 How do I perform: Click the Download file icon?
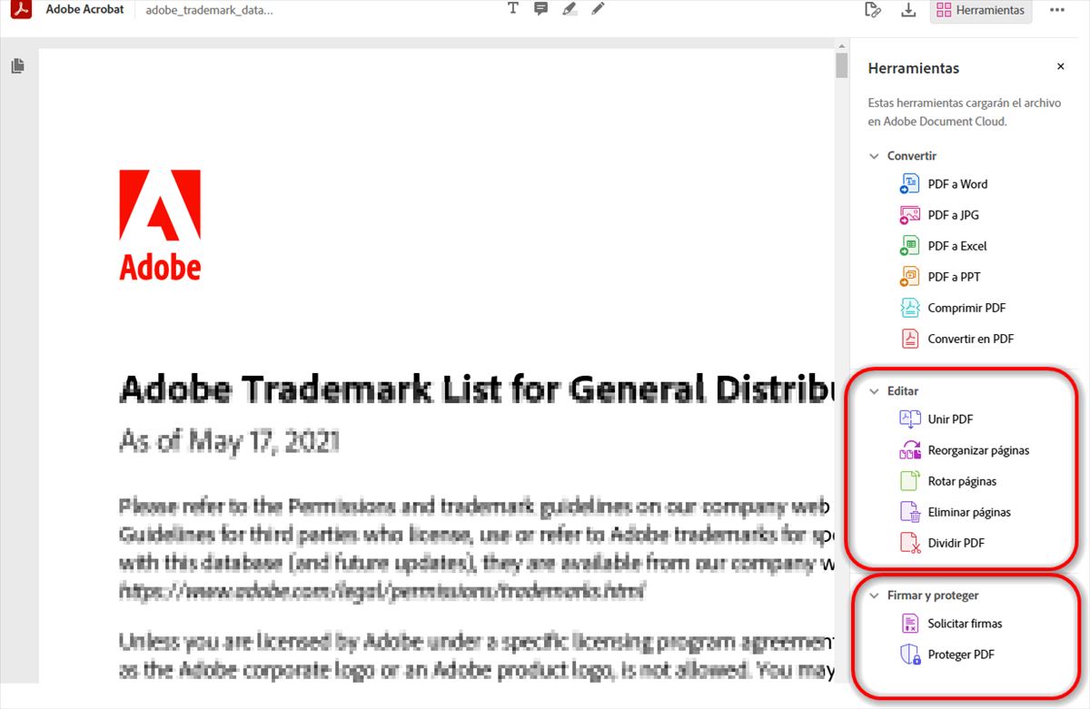[x=907, y=10]
